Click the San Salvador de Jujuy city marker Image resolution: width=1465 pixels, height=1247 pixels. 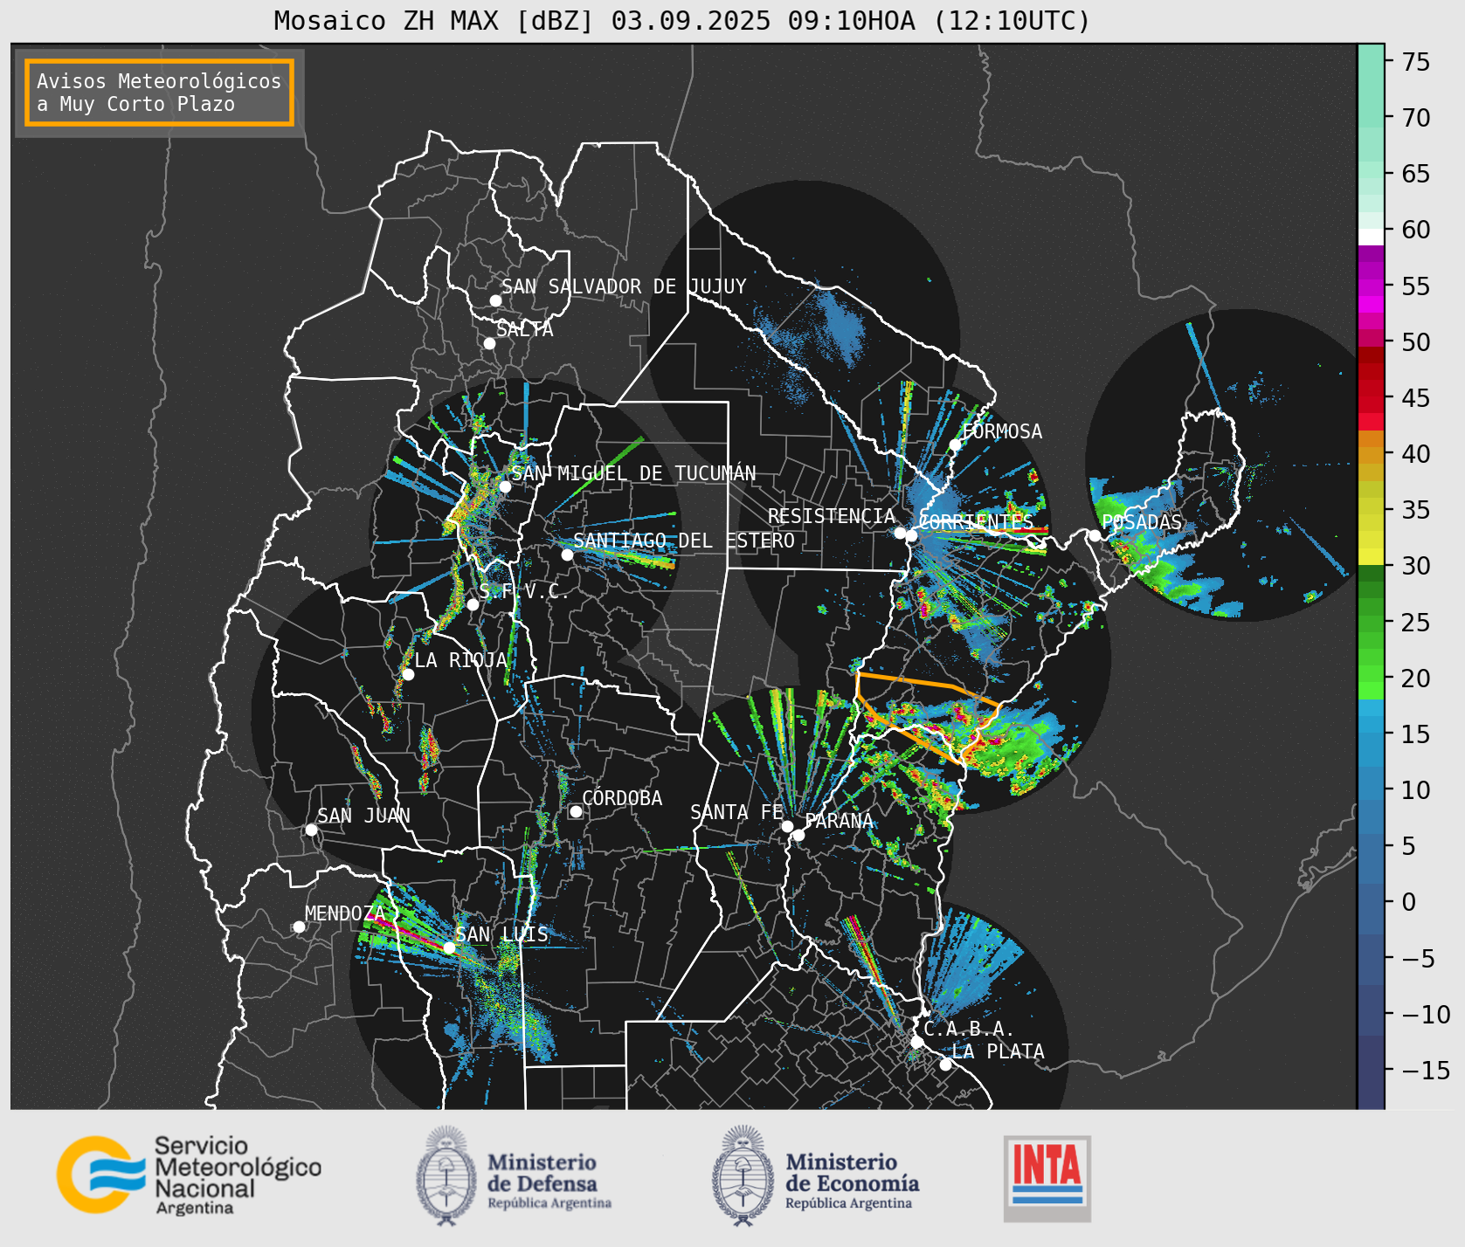point(495,300)
